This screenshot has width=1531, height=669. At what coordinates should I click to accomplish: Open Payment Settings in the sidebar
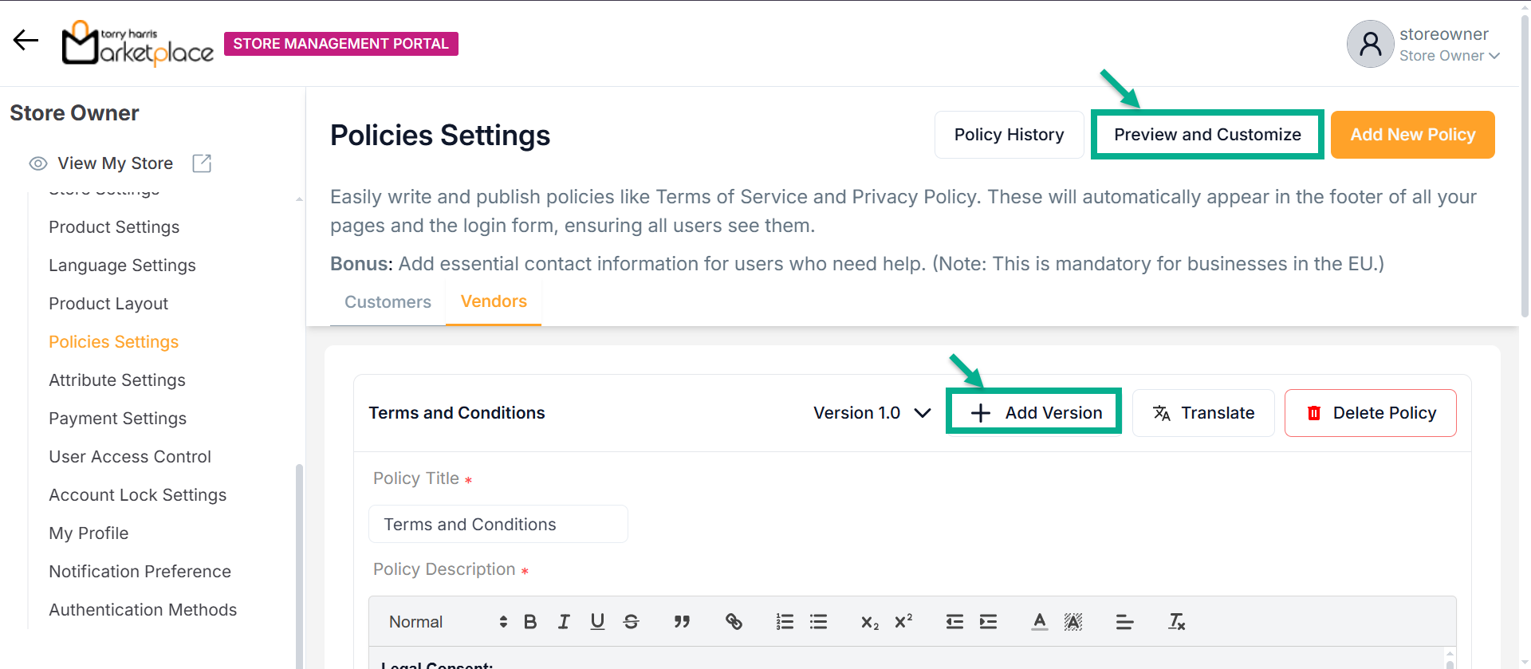117,419
